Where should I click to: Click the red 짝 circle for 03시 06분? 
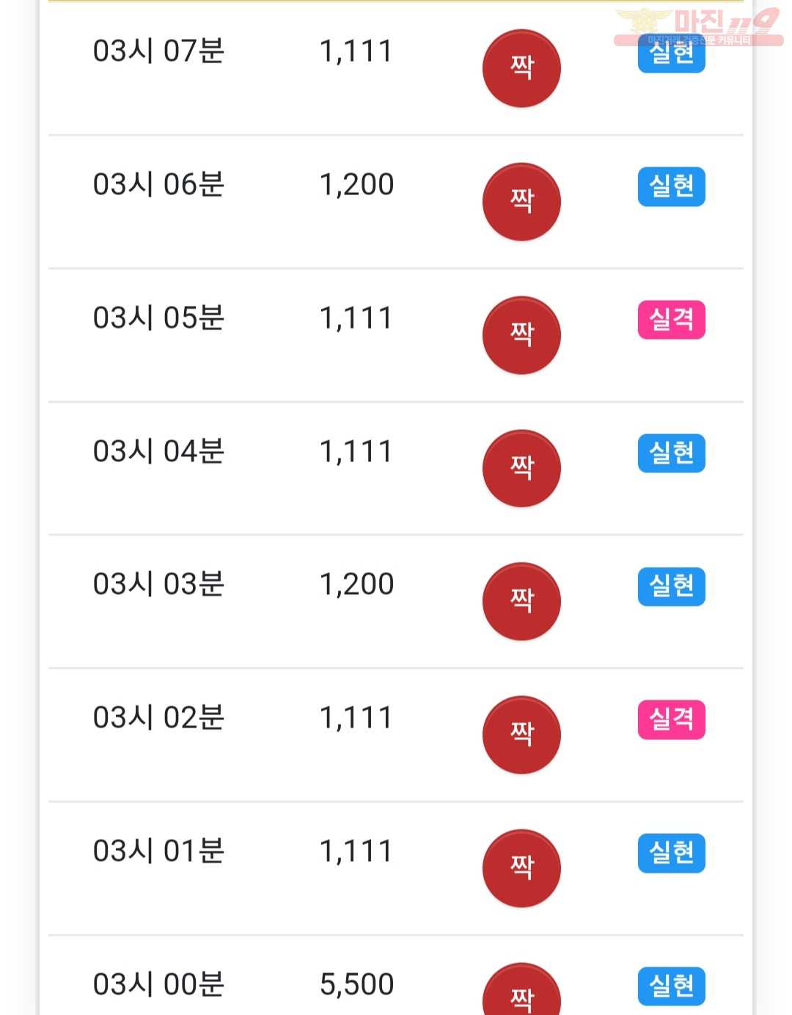pyautogui.click(x=521, y=202)
